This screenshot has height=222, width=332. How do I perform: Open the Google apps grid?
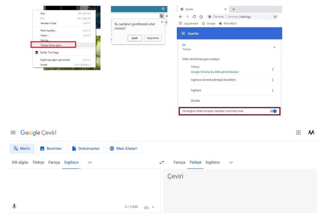pyautogui.click(x=298, y=133)
